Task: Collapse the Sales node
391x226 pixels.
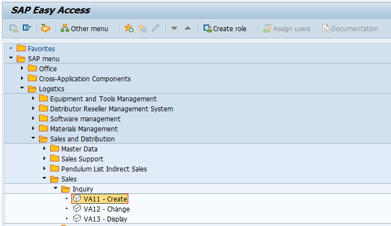Action: coord(45,178)
